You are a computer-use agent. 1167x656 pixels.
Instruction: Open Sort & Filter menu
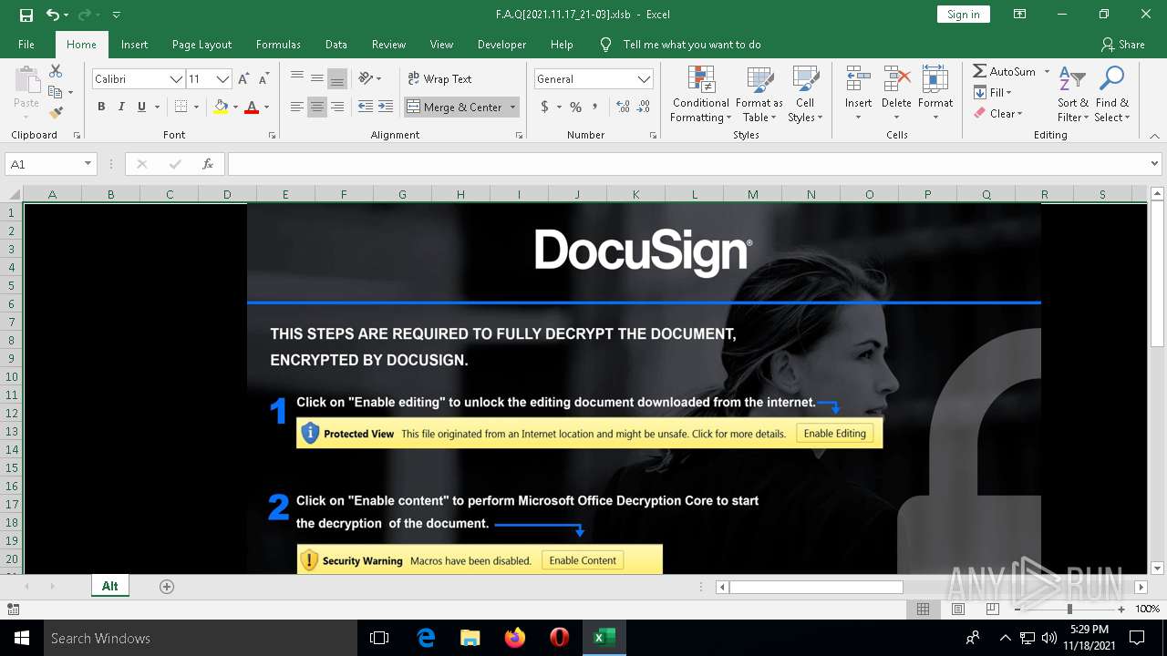(x=1072, y=94)
